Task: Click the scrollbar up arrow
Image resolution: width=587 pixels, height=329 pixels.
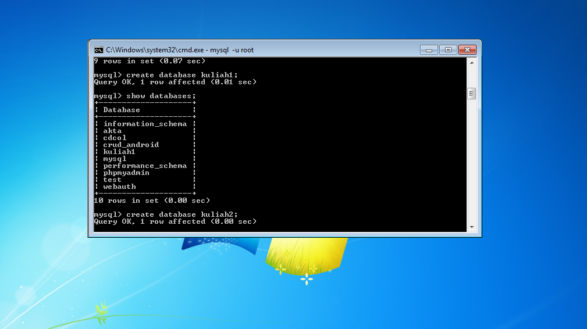Action: 472,62
